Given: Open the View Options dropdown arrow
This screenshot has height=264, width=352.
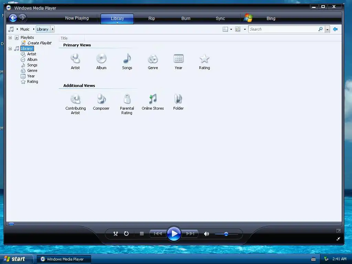Looking at the screenshot, I should (245, 30).
